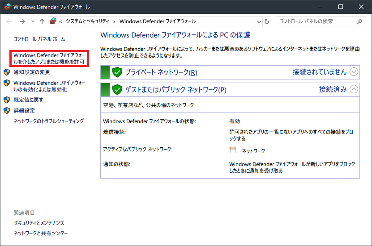Viewport: 372px width, 246px height.
Task: Click the ゲストまたはパブリック ネットワーク heading
Action: click(176, 90)
